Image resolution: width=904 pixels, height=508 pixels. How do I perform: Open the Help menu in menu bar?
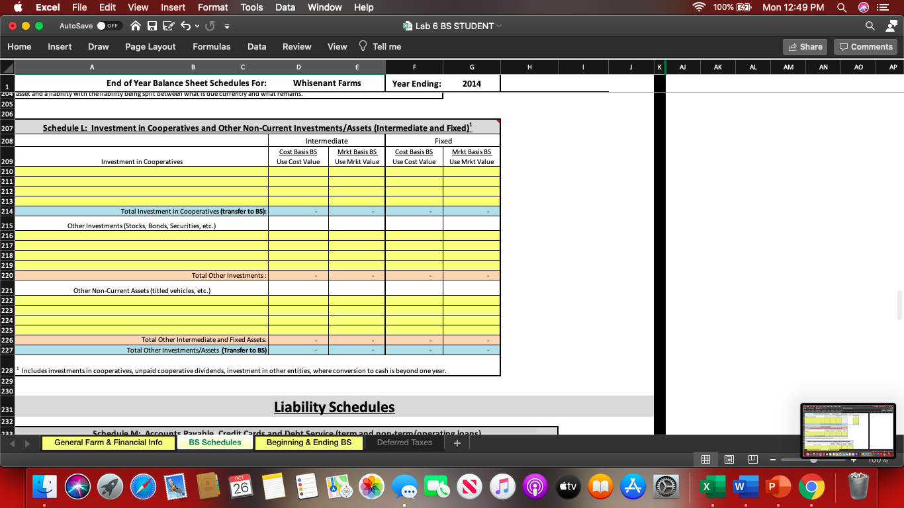(x=364, y=7)
